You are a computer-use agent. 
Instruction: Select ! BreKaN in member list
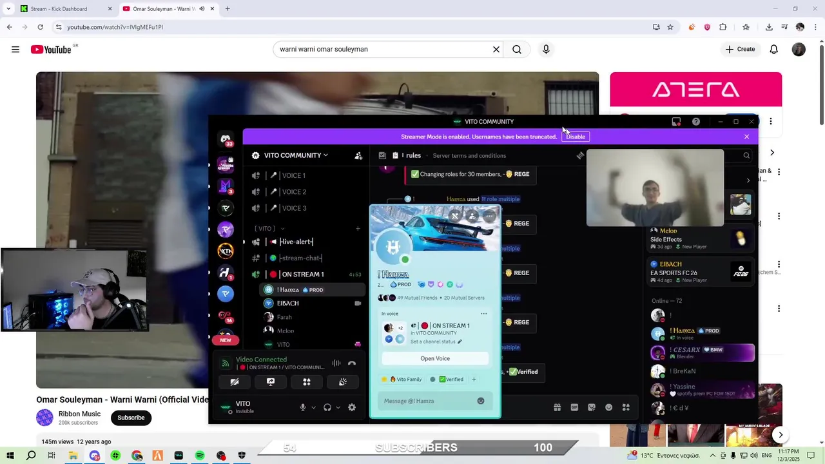pos(701,371)
